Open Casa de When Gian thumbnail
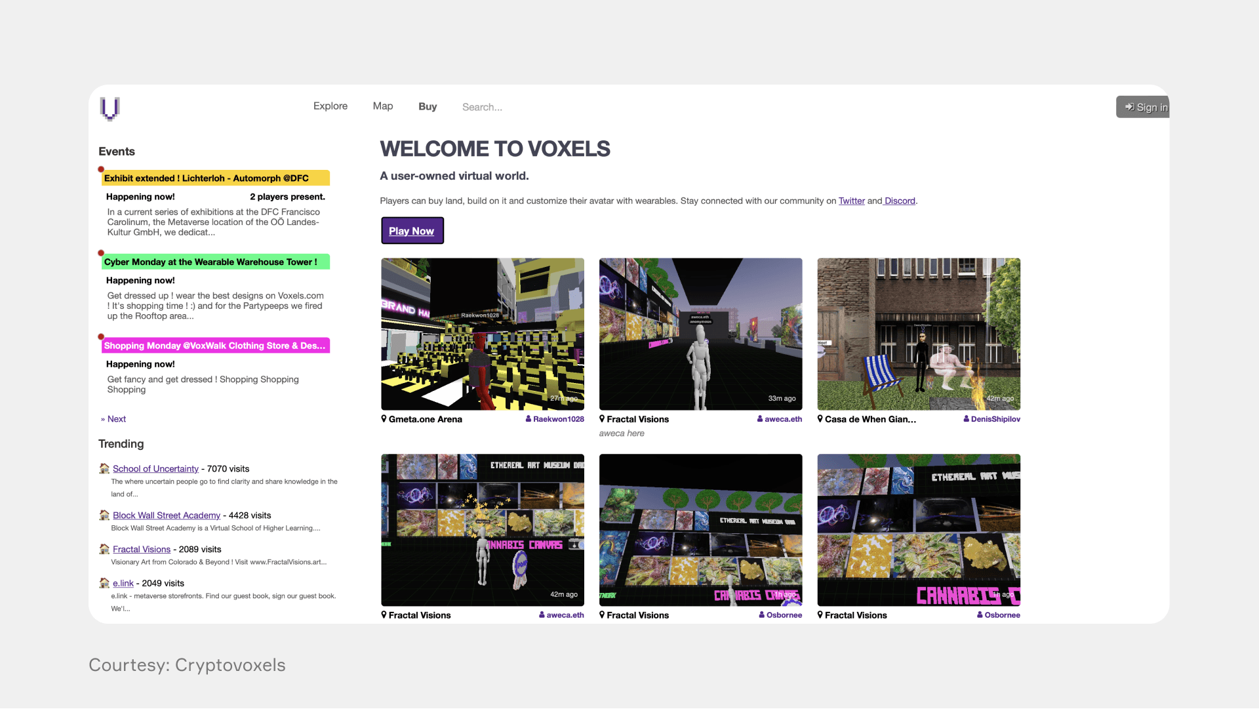 tap(919, 334)
